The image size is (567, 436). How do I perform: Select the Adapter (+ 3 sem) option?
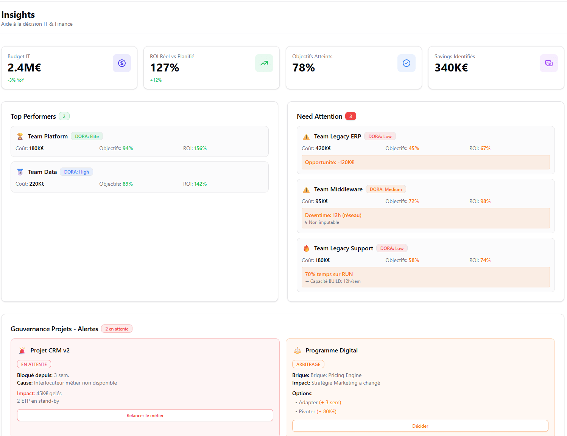coord(320,402)
